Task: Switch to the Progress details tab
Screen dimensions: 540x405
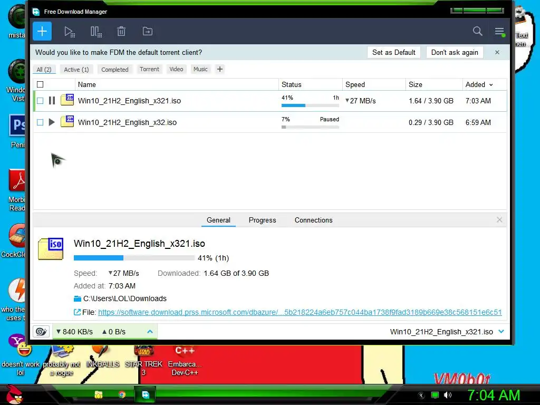Action: (263, 220)
